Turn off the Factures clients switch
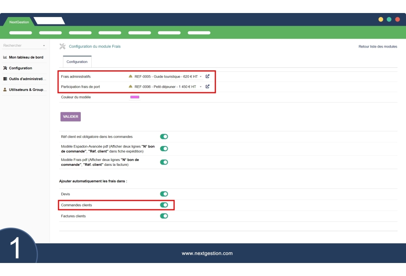Viewport: 406px width, 276px height. point(164,216)
